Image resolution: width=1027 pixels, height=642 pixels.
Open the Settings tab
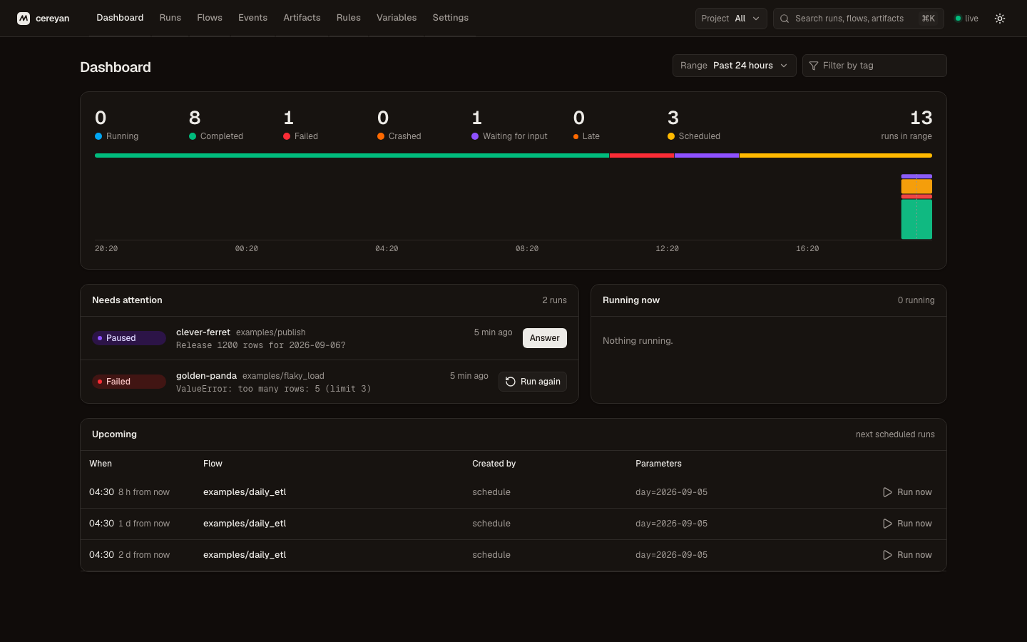tap(451, 18)
